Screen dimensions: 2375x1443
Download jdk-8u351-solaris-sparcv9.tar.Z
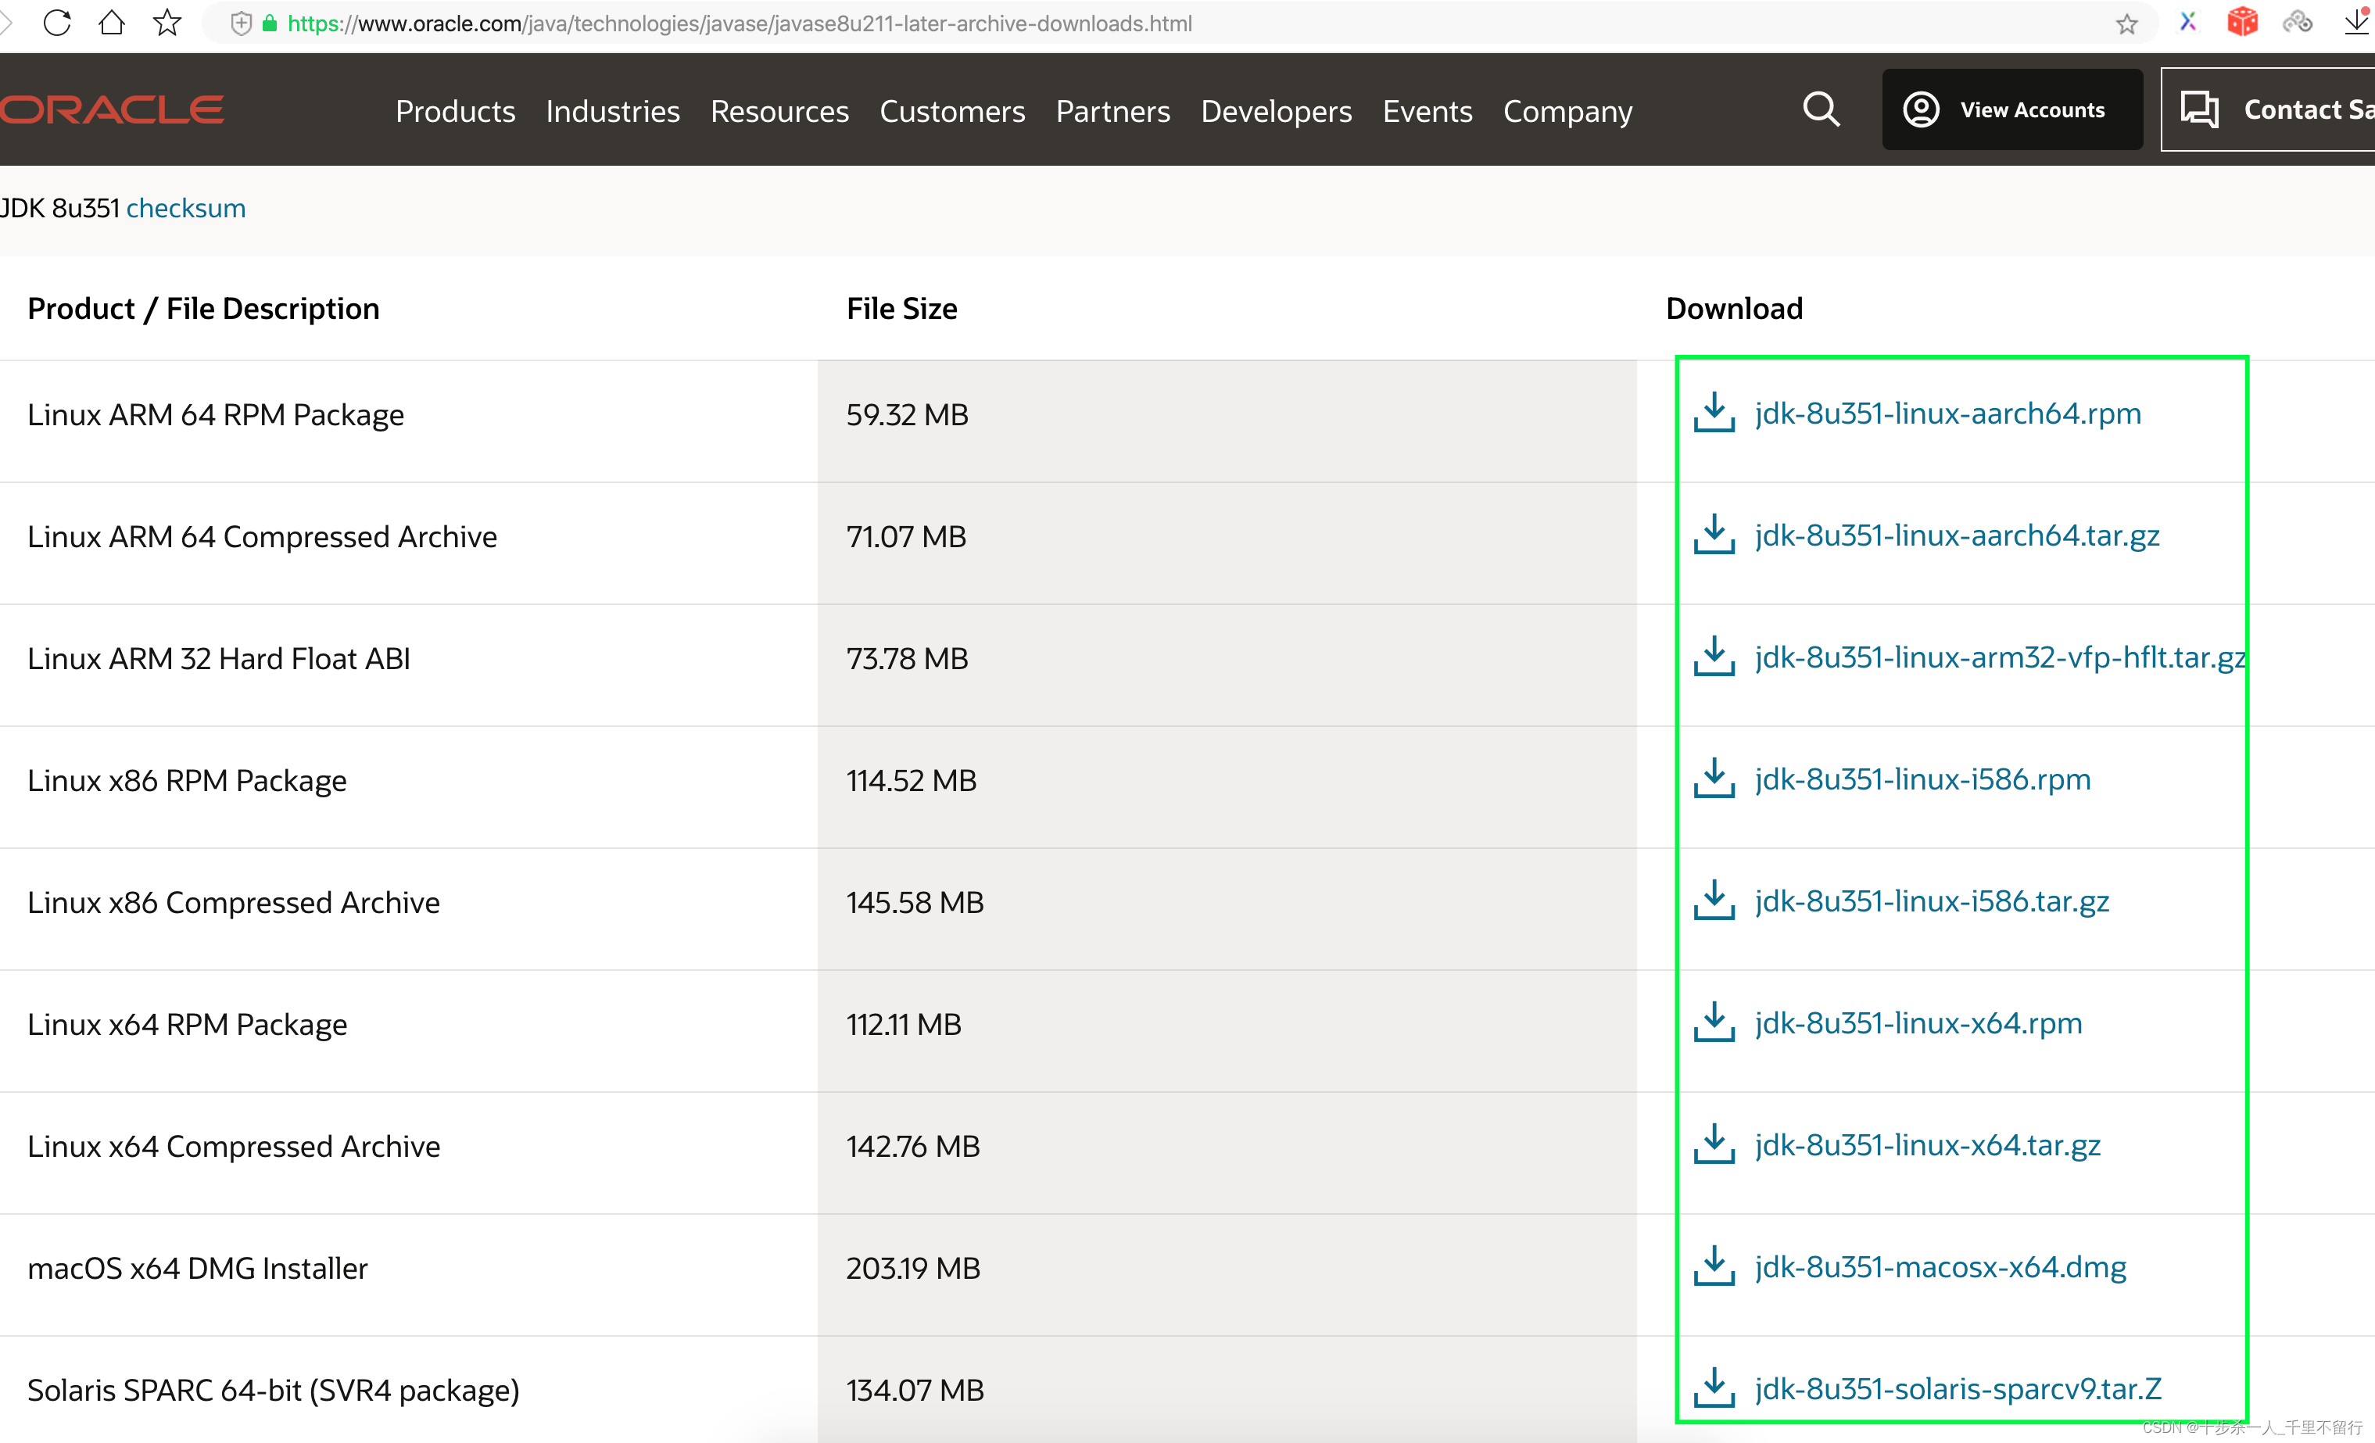coord(1958,1388)
